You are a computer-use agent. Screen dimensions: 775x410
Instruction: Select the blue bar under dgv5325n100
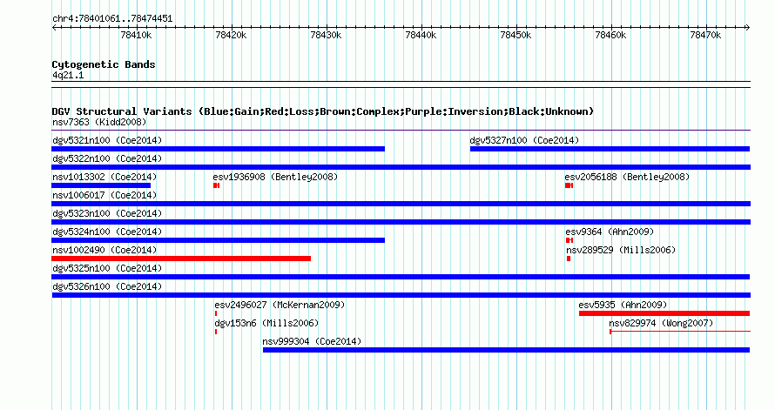pyautogui.click(x=401, y=277)
